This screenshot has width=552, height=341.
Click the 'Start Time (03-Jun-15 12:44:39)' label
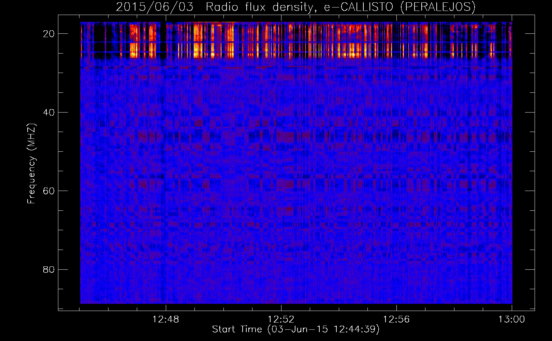[296, 329]
